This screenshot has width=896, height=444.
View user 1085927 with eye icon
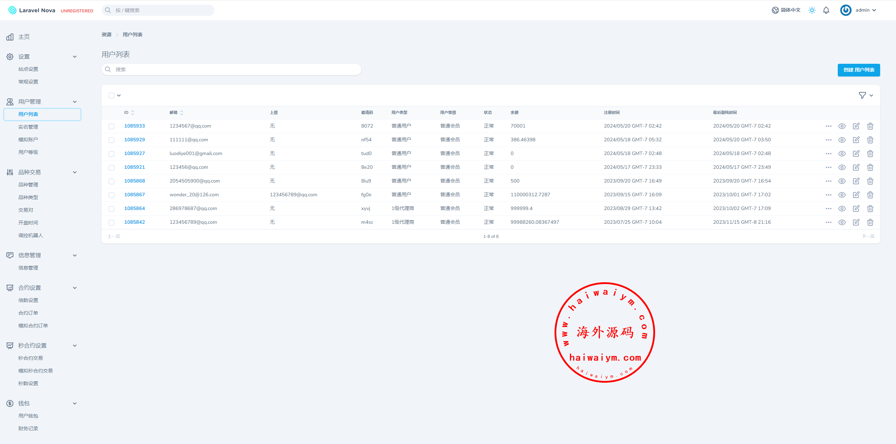click(x=842, y=154)
